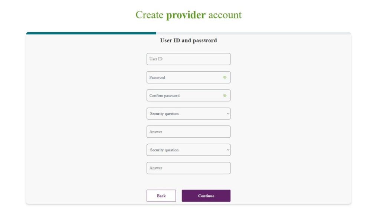Screen dimensions: 380x220
Task: Click the second Answer input
Action: point(188,168)
